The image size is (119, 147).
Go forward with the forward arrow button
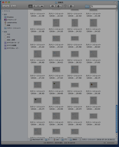[8, 6]
